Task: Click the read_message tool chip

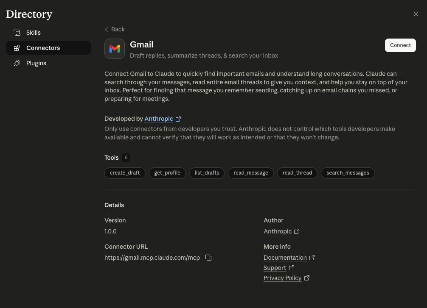Action: pyautogui.click(x=251, y=173)
